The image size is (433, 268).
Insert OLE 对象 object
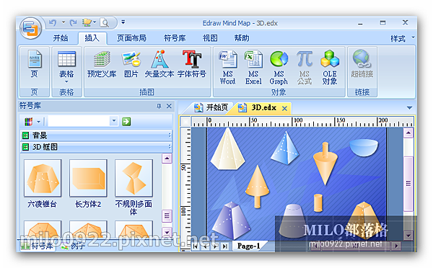point(330,68)
